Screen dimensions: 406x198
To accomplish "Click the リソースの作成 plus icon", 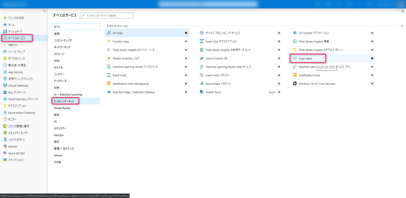I will pos(5,18).
